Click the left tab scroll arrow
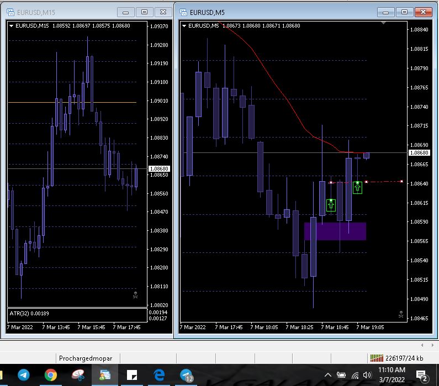 422,345
